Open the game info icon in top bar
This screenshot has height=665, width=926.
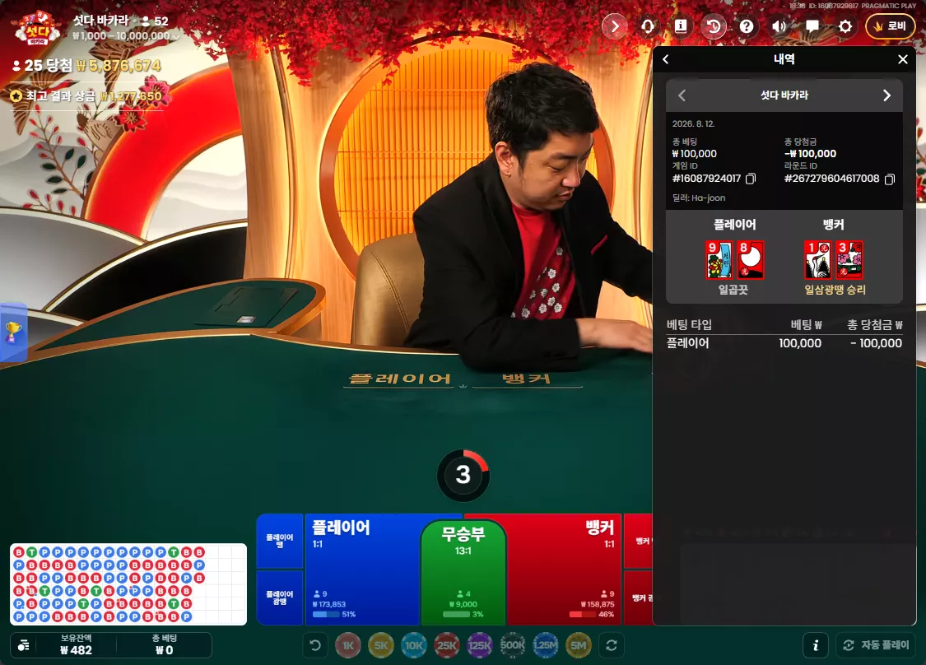click(681, 26)
